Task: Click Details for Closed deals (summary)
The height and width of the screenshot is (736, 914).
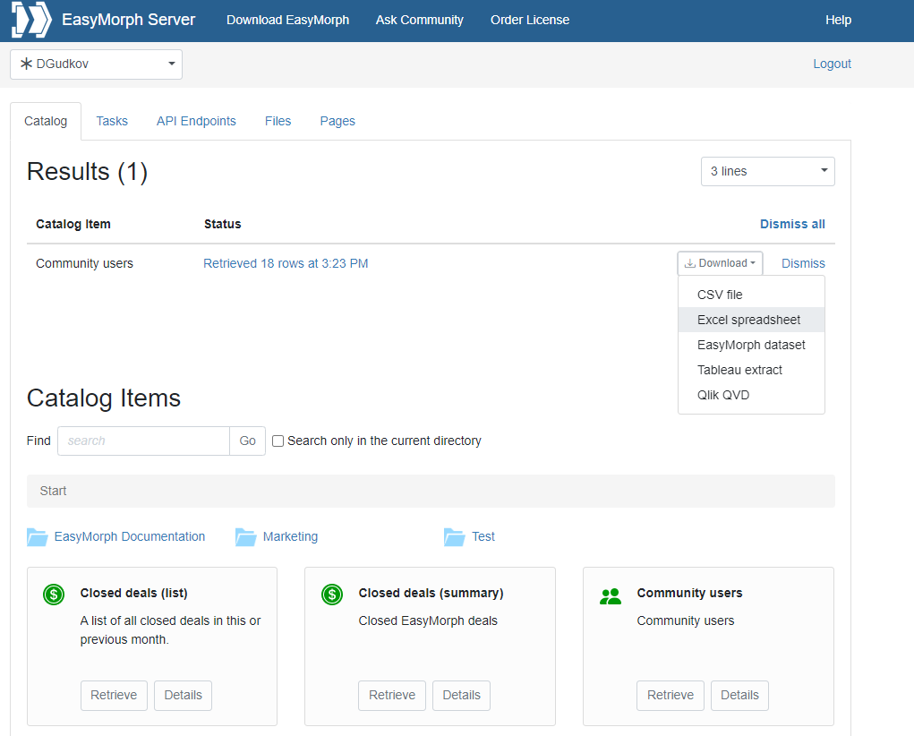Action: pos(461,696)
